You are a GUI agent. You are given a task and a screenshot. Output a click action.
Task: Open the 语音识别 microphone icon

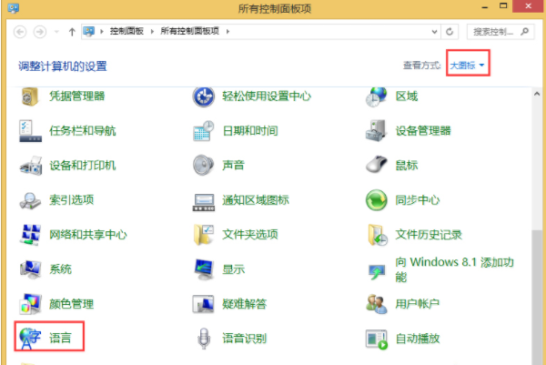[x=204, y=339]
